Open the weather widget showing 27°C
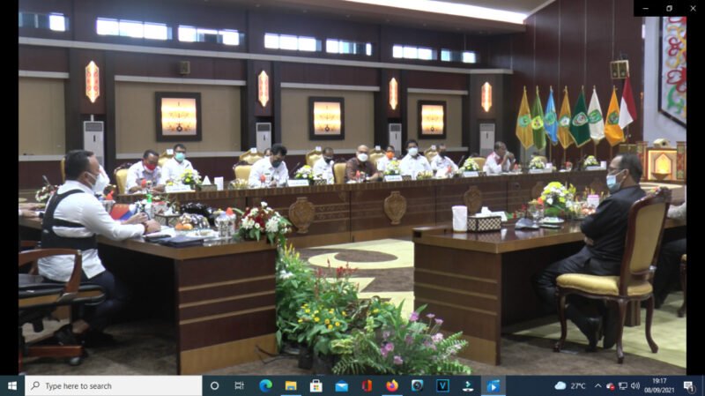Image resolution: width=705 pixels, height=396 pixels. [x=570, y=385]
